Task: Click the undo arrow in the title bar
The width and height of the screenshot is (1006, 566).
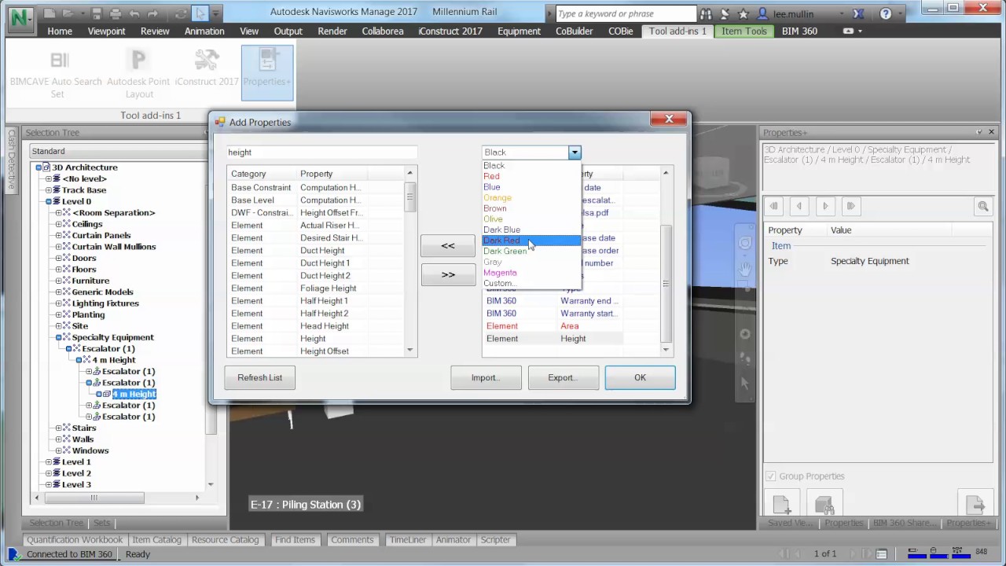Action: click(x=135, y=13)
